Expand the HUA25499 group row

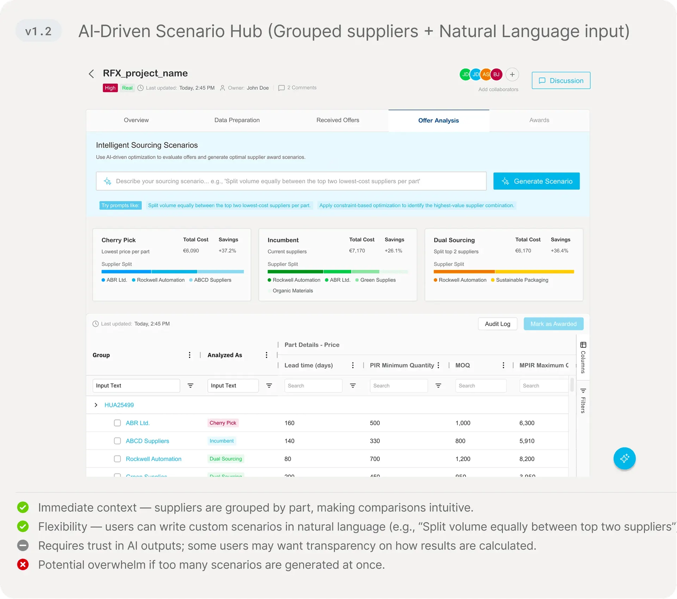click(96, 405)
